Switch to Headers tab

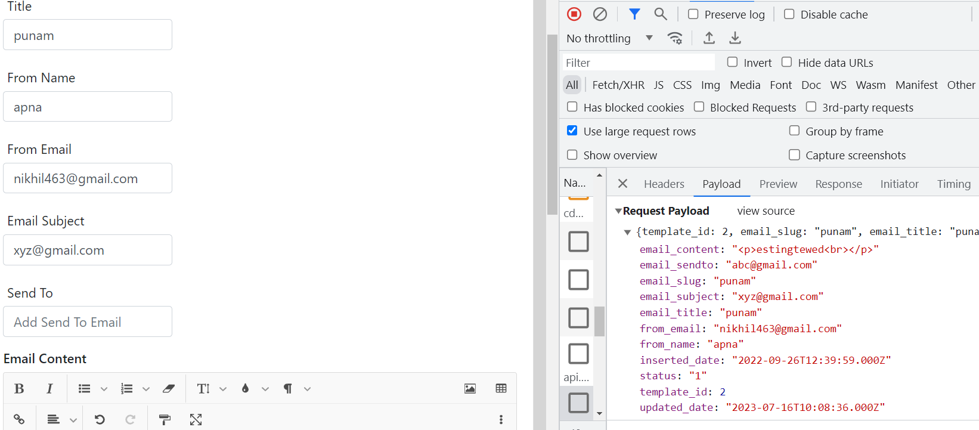click(x=664, y=184)
